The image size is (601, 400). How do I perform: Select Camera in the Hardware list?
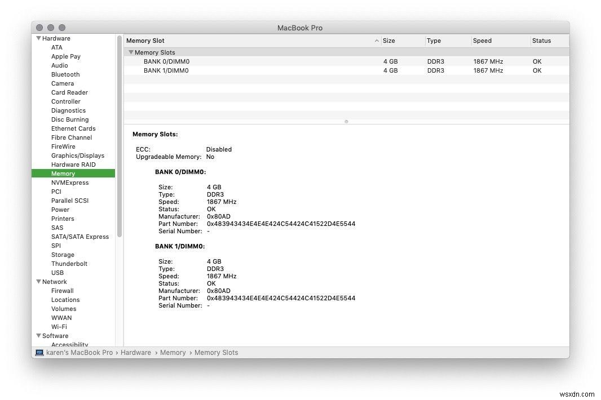(63, 83)
